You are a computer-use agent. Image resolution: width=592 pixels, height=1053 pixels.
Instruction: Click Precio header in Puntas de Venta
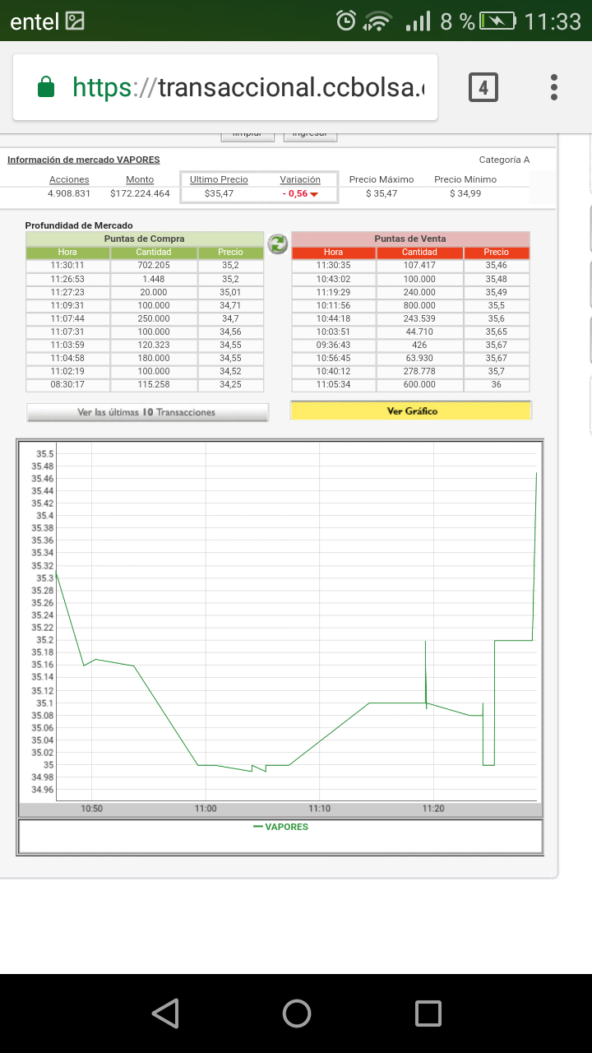[x=497, y=253]
